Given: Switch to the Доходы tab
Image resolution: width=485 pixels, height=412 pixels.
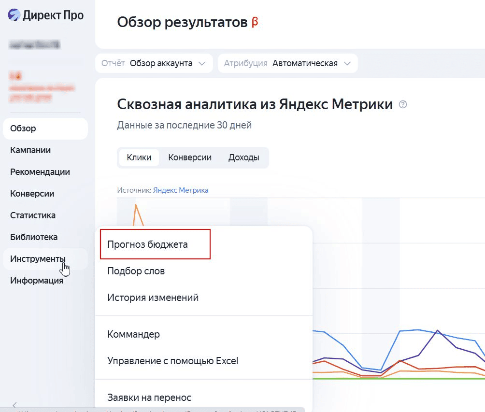Looking at the screenshot, I should [x=244, y=157].
